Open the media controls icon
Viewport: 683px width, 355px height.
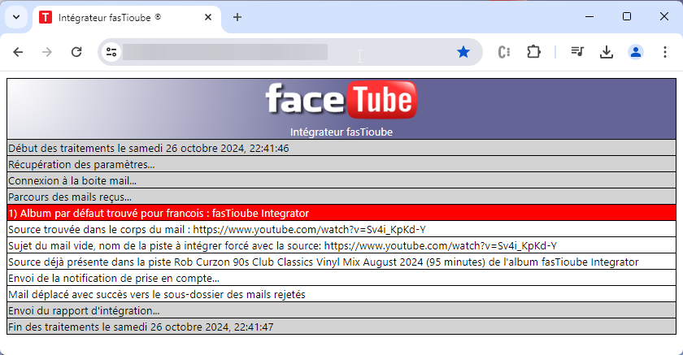(x=577, y=52)
